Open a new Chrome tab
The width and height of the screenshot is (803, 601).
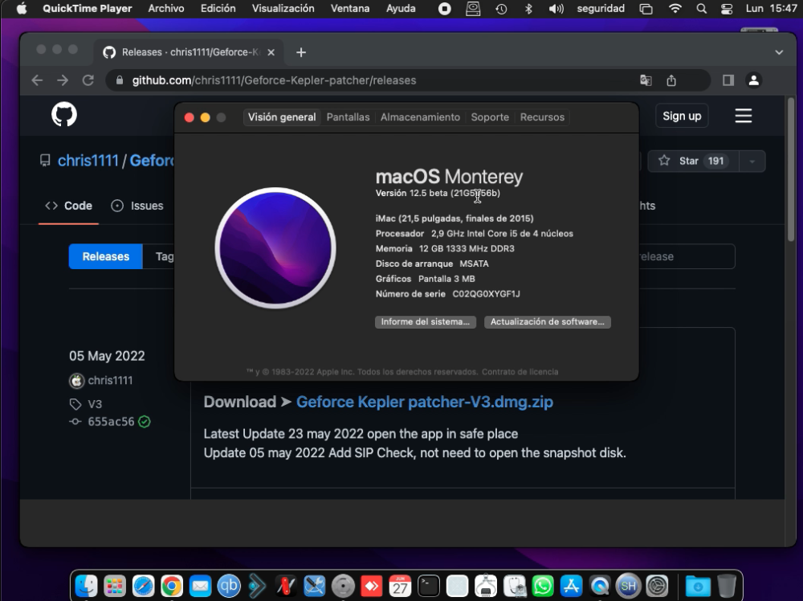point(301,52)
